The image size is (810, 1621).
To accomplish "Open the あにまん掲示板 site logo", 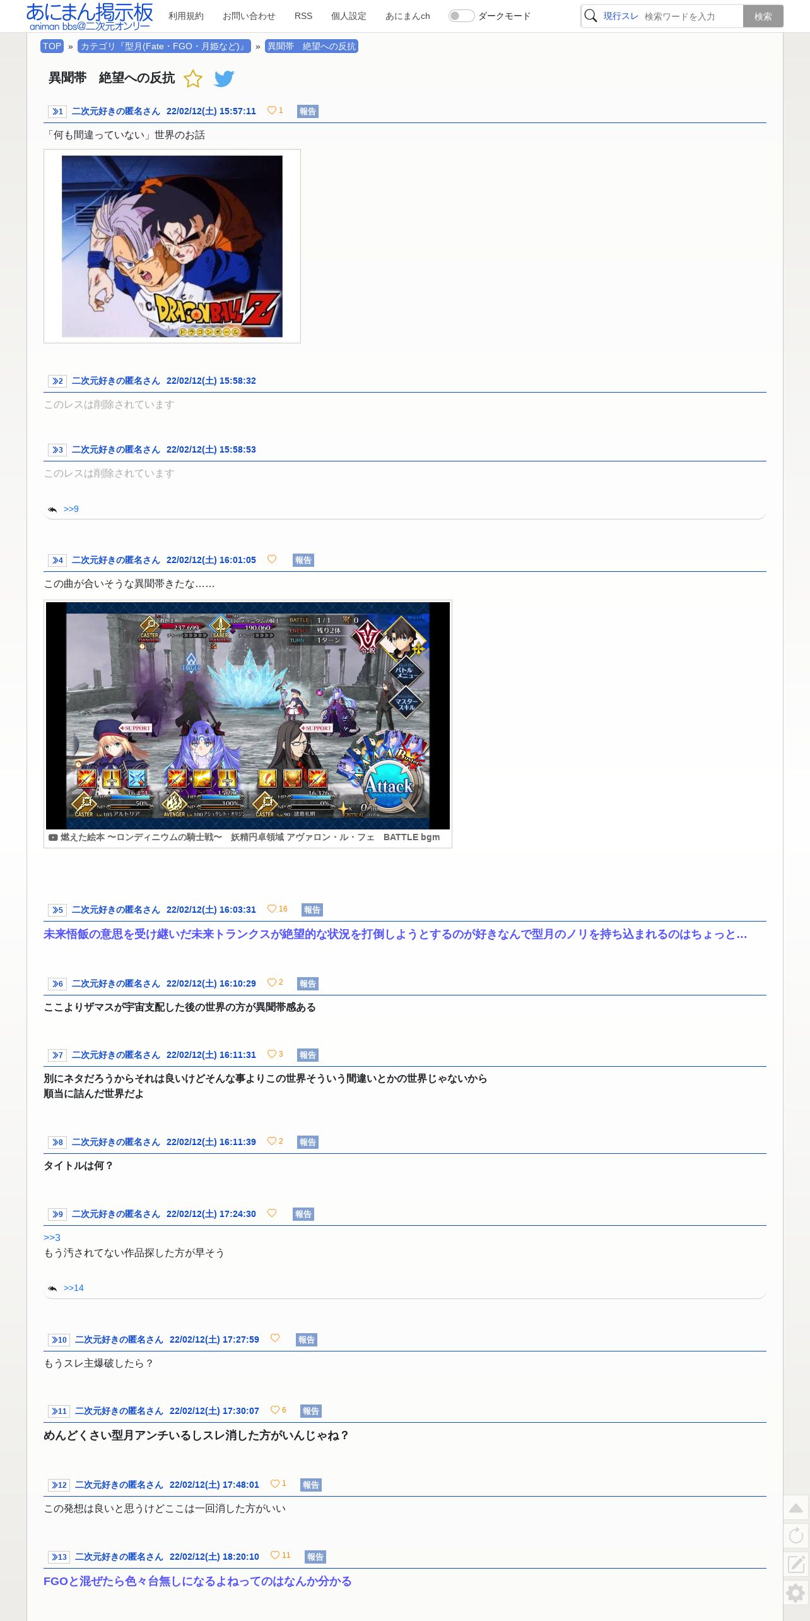I will tap(90, 16).
